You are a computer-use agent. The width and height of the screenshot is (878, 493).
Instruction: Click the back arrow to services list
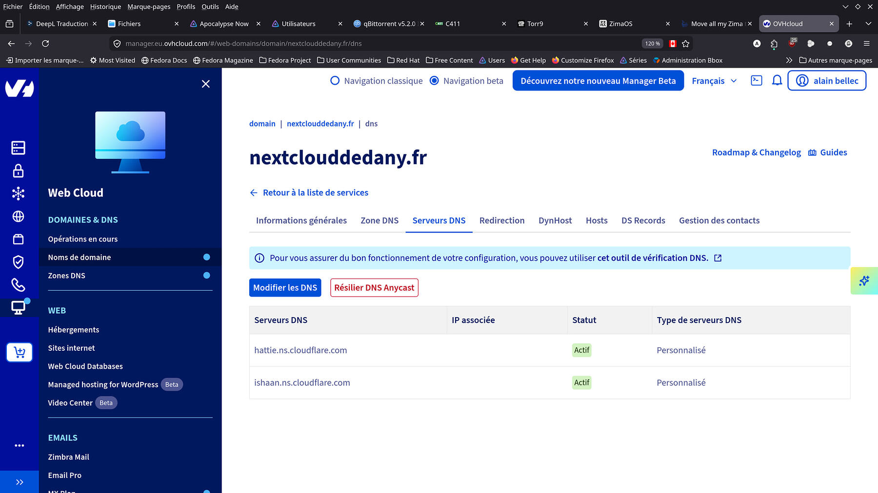(x=254, y=193)
